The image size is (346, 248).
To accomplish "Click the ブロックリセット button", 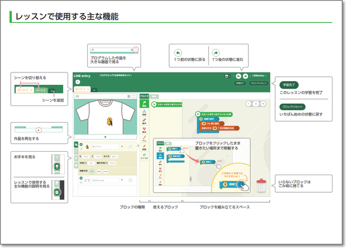I will pyautogui.click(x=258, y=84).
